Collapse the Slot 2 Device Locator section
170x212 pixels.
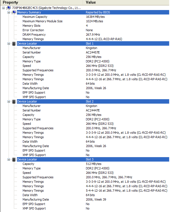[9, 101]
